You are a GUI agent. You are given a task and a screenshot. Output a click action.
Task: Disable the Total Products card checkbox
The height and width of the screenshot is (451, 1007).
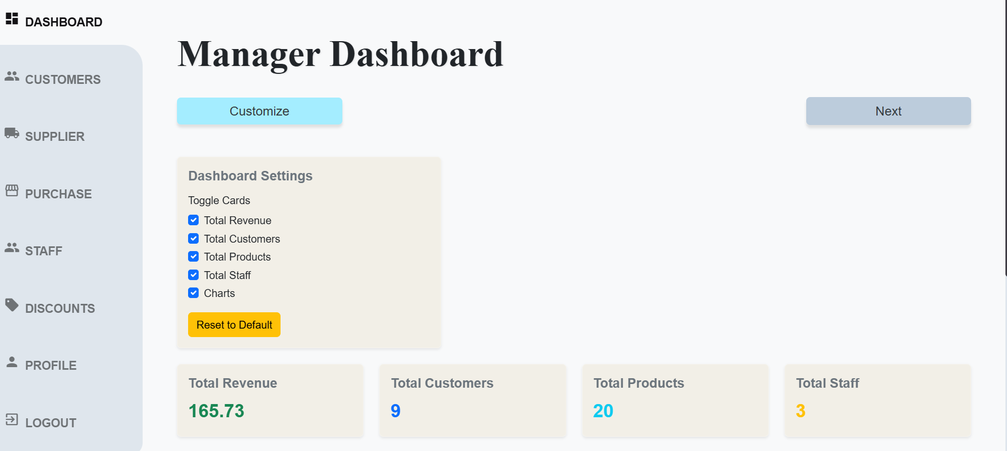(193, 256)
